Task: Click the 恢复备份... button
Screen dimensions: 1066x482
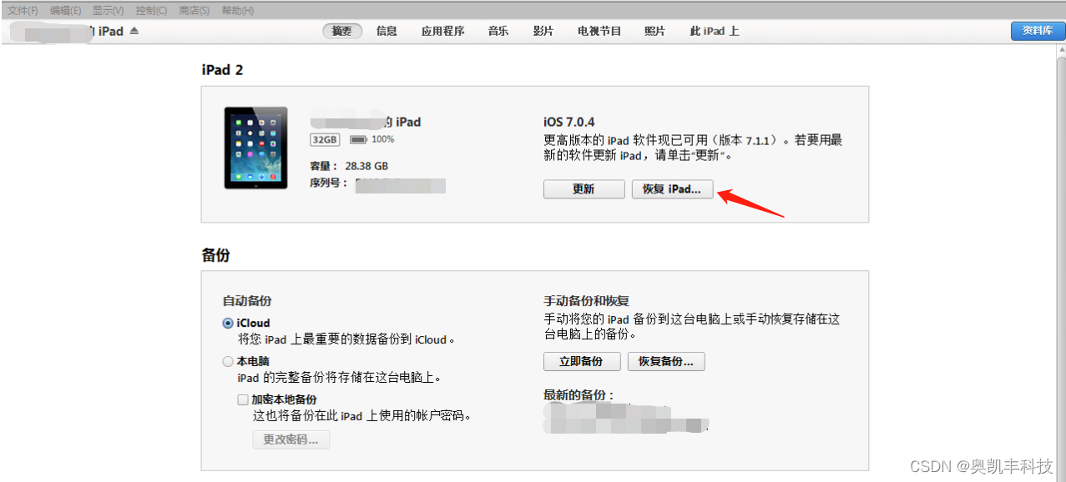Action: pyautogui.click(x=665, y=361)
